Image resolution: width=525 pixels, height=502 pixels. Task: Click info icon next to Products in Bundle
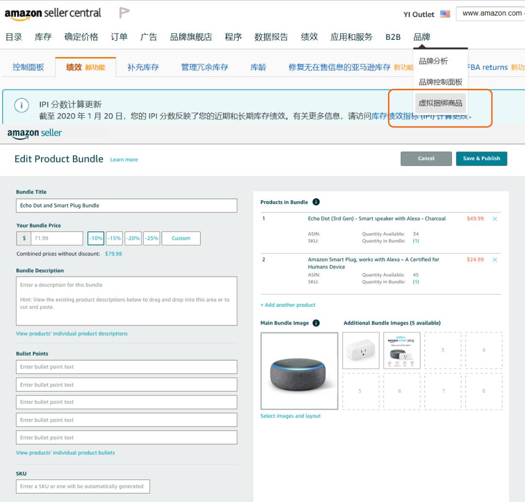tap(316, 201)
